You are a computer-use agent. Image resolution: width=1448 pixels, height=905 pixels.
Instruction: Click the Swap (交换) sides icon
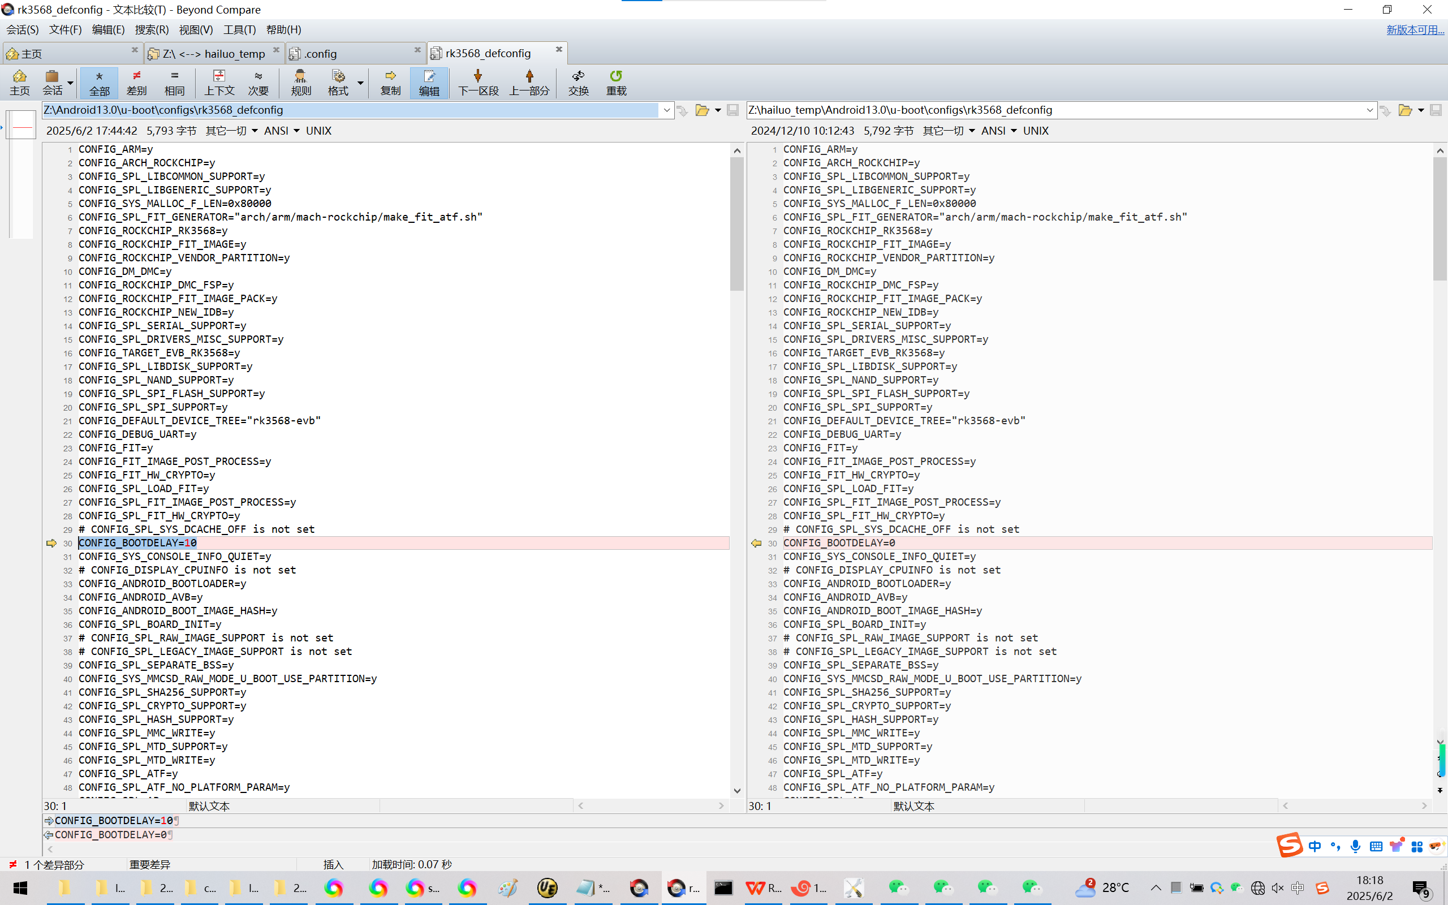pos(578,76)
